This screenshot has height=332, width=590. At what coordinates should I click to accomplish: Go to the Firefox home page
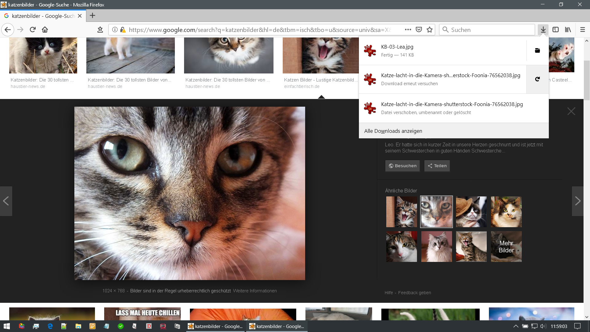pos(45,30)
